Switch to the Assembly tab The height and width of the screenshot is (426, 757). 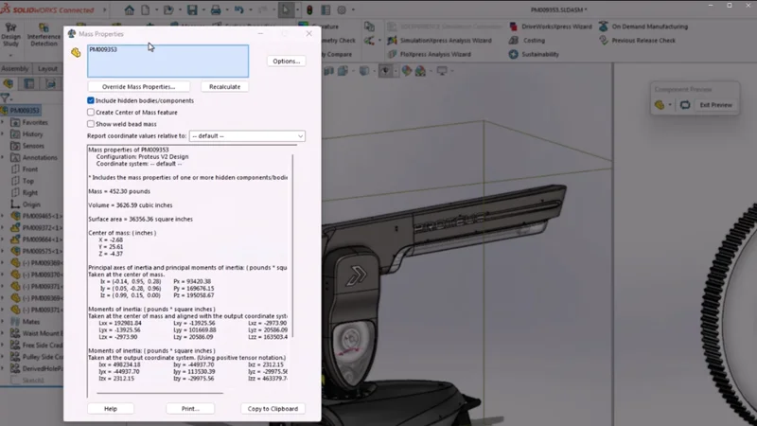[x=15, y=69]
